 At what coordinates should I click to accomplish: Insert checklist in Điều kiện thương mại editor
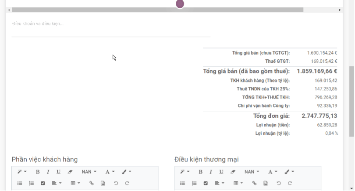[206, 183]
